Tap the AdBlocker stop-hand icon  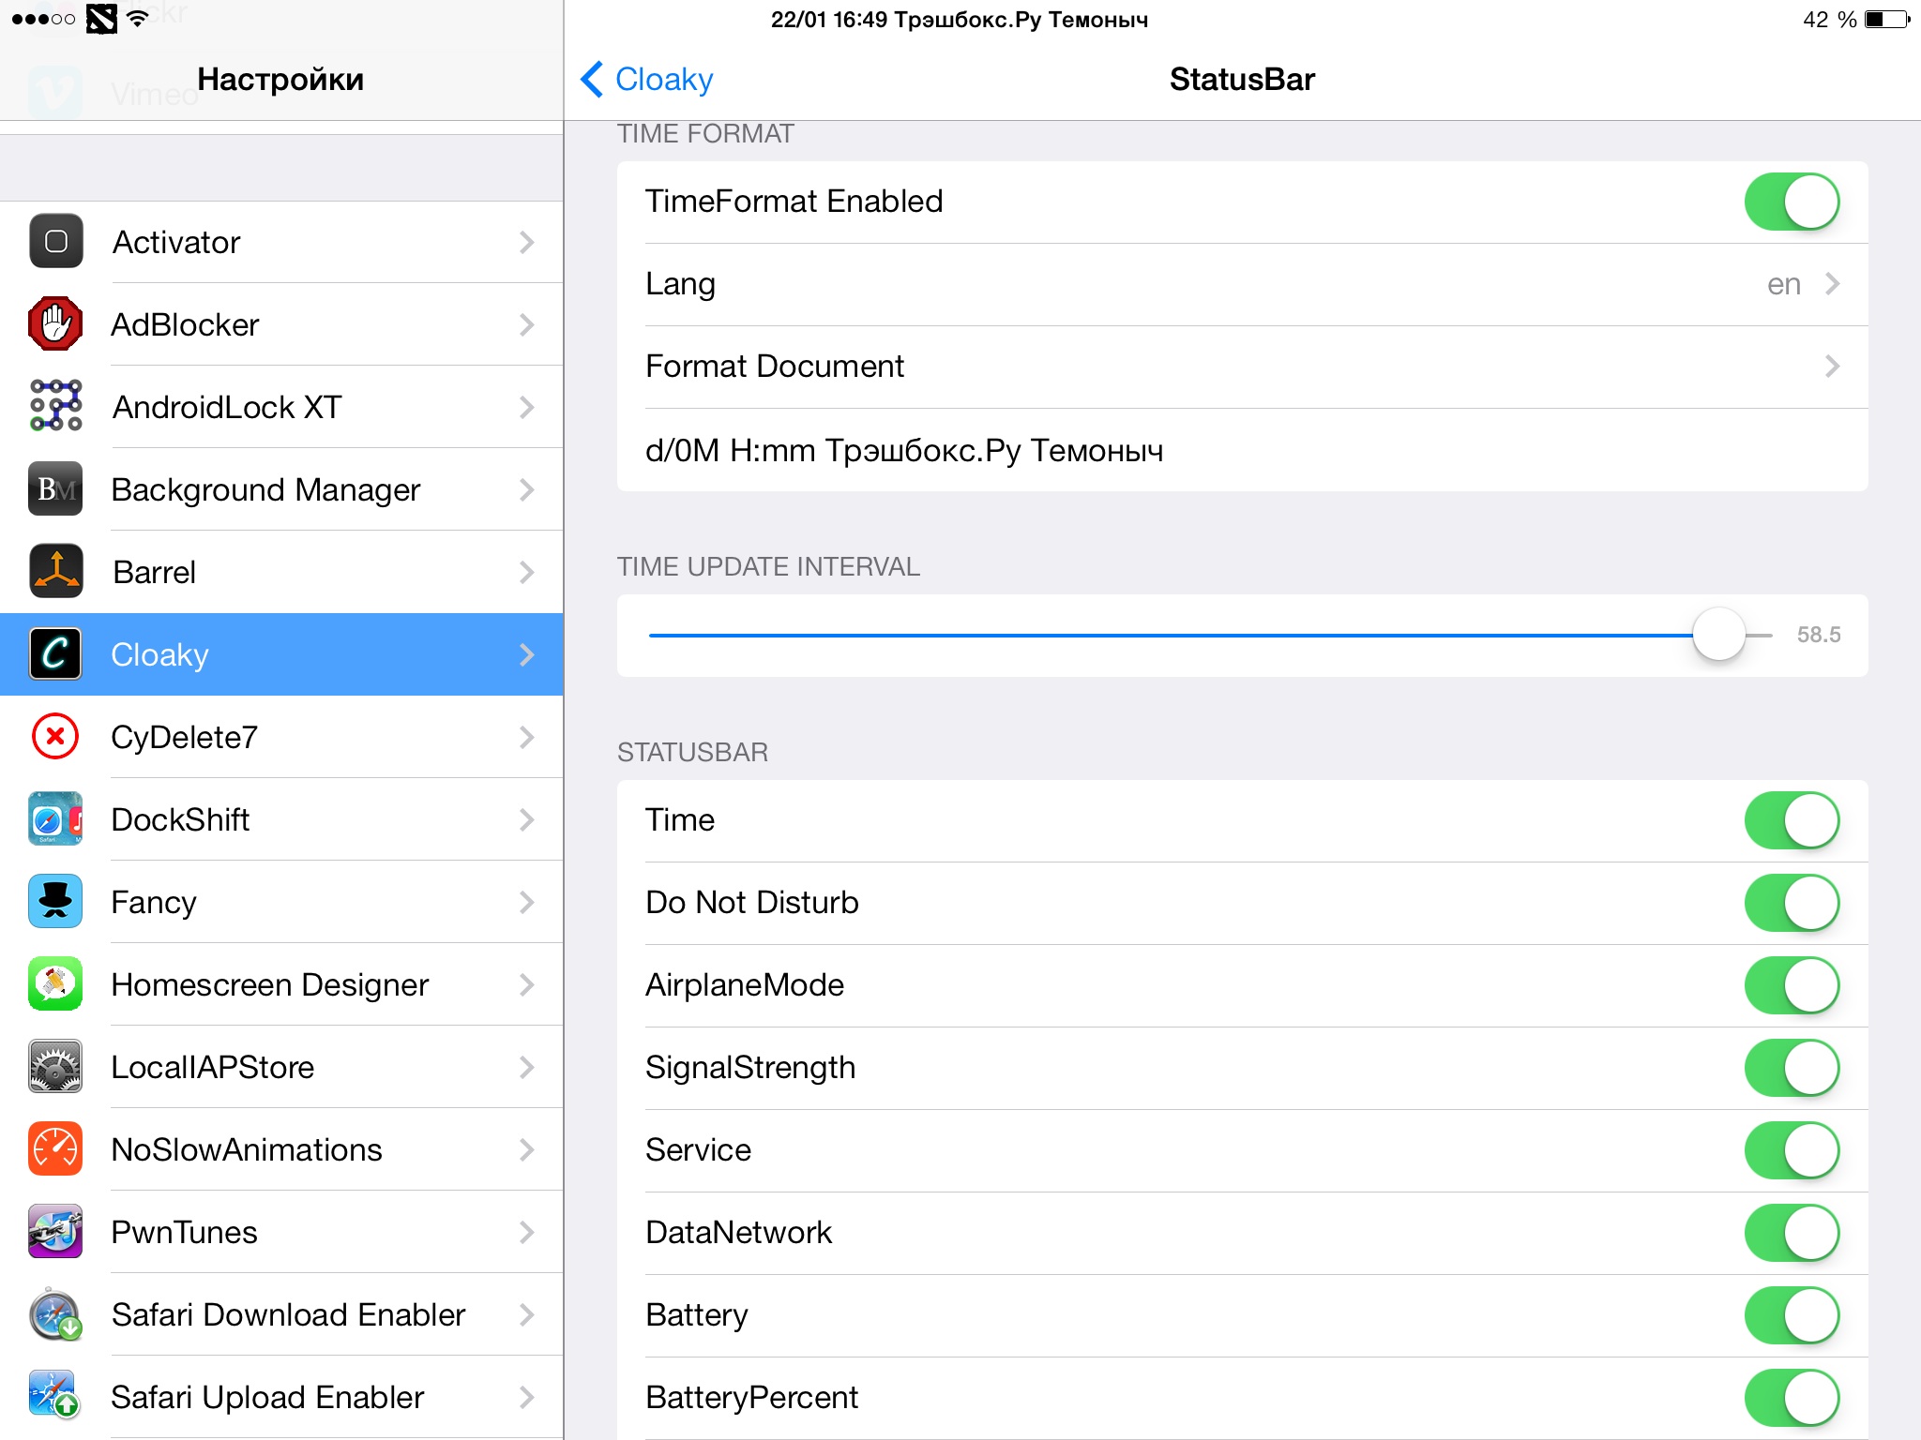(55, 324)
